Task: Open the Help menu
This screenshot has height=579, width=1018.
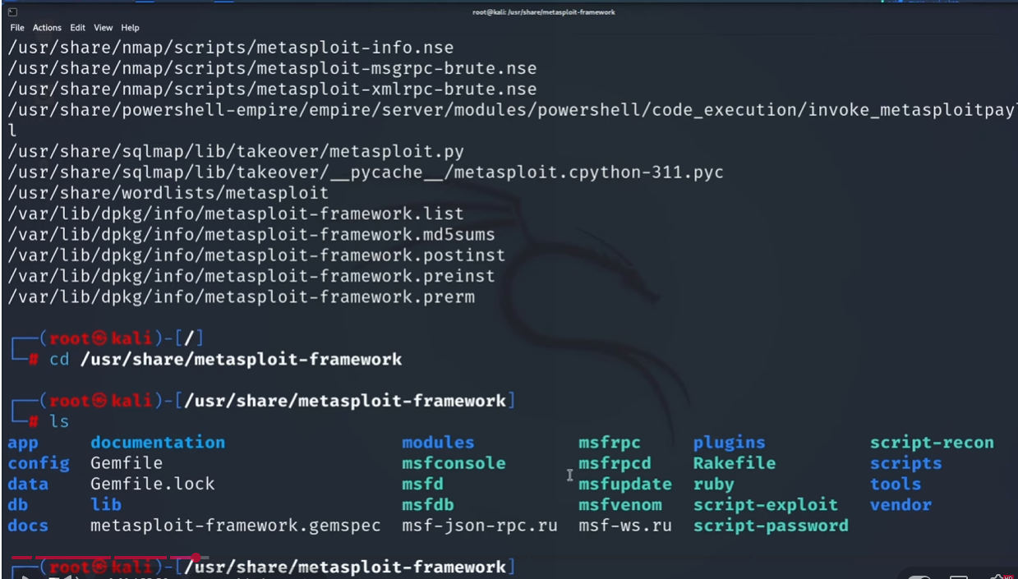Action: tap(130, 28)
